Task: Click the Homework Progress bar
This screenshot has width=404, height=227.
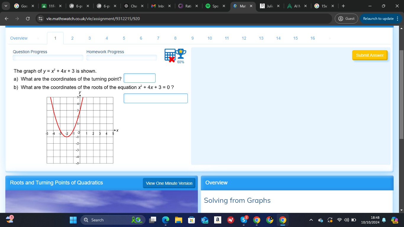Action: click(122, 58)
